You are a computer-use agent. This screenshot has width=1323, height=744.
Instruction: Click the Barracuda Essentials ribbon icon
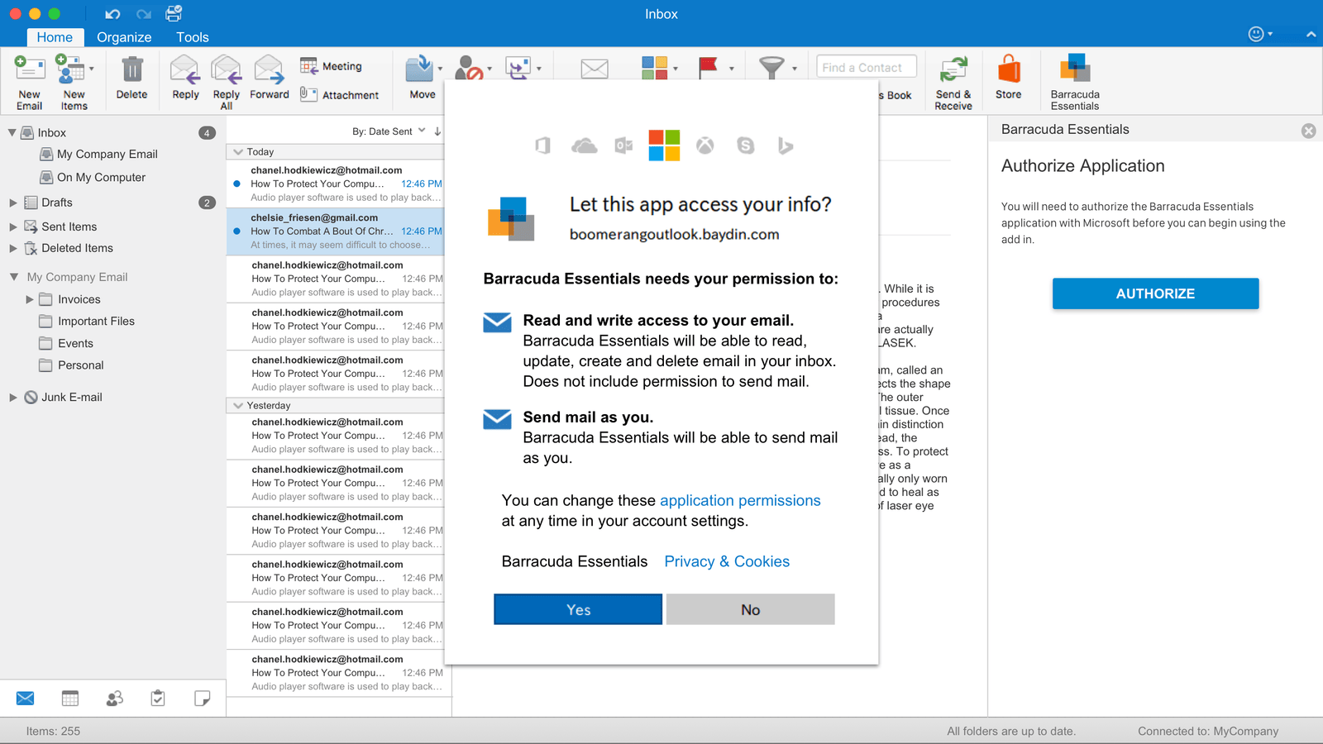tap(1075, 71)
